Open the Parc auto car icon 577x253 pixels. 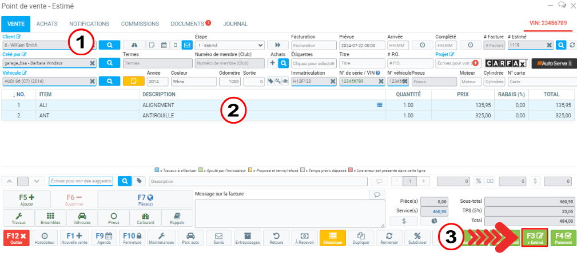(190, 238)
